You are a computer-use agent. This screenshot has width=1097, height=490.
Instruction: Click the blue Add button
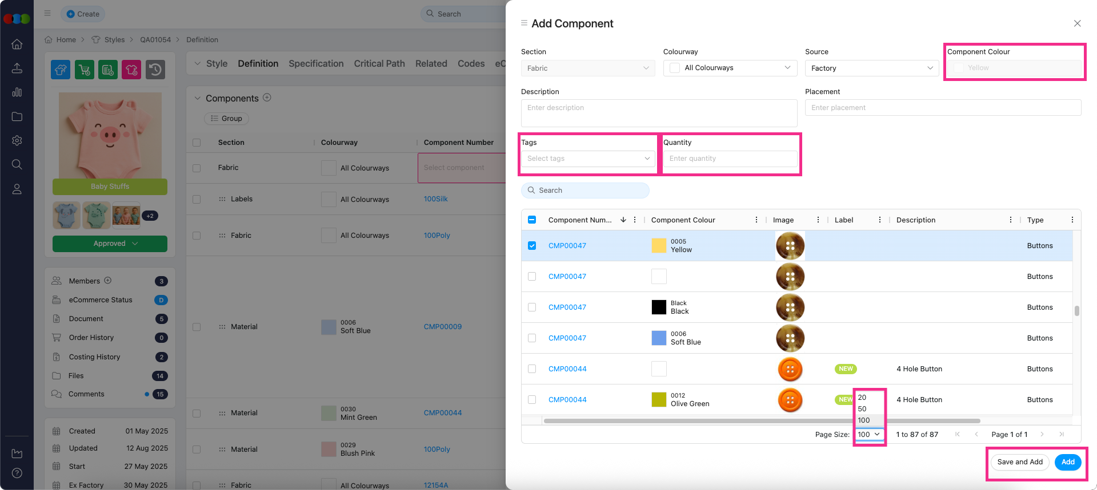click(1068, 462)
